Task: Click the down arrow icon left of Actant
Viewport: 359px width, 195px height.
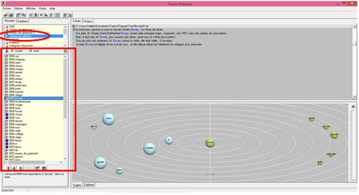Action: pos(6,51)
